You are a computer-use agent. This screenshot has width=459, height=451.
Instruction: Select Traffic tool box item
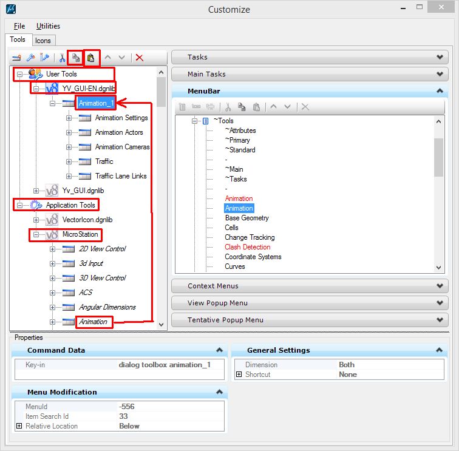(104, 161)
